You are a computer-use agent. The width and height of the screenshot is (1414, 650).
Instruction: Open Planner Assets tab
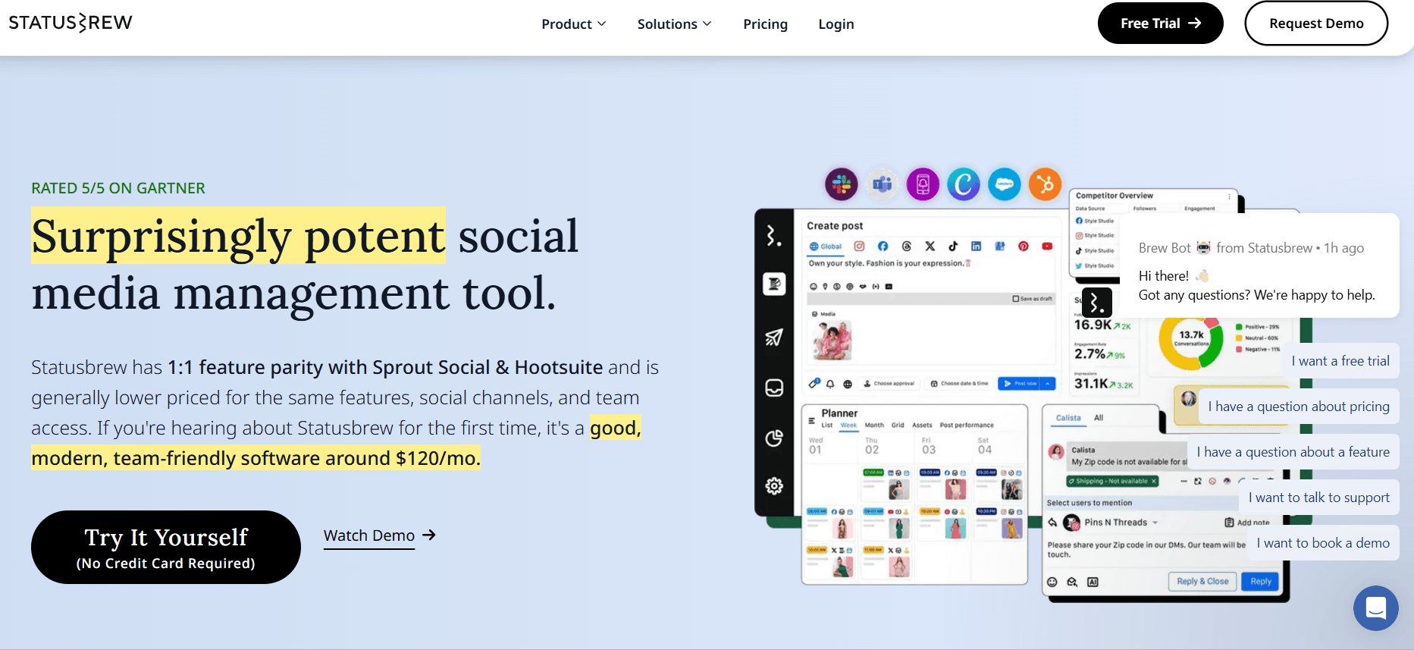coord(922,425)
